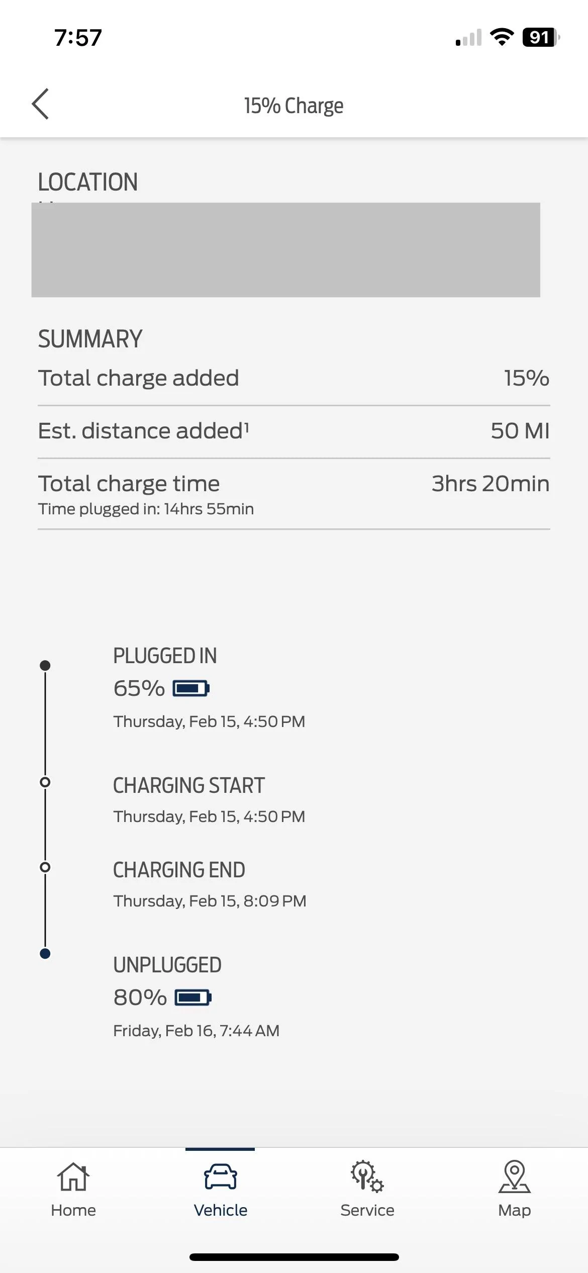Tap the Unplugged timeline dot
The image size is (588, 1273).
click(x=45, y=954)
